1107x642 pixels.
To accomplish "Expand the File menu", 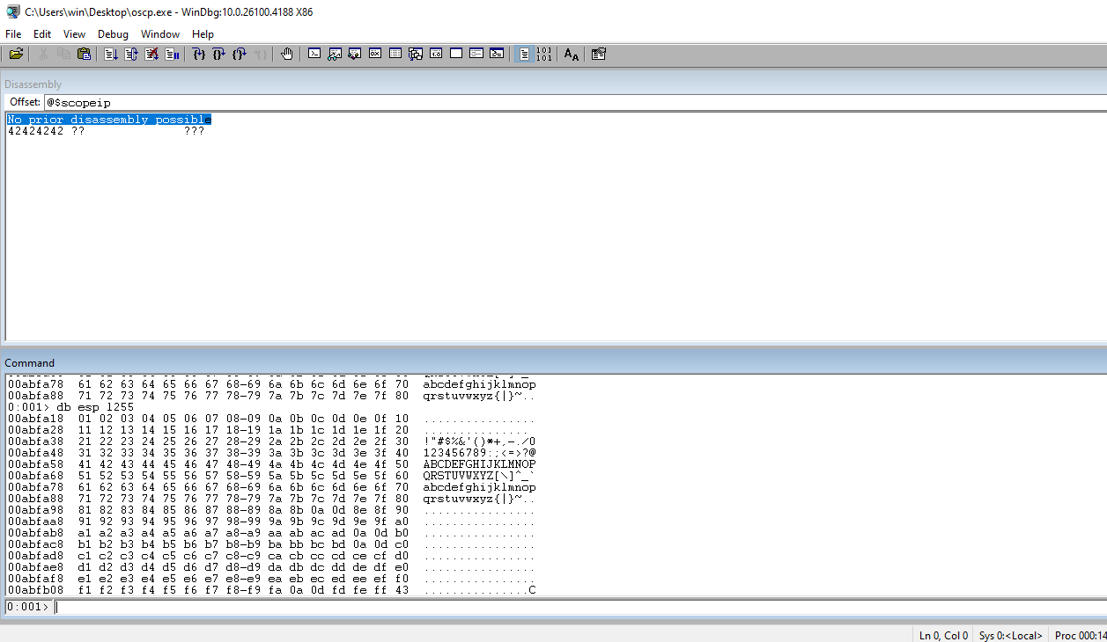I will pyautogui.click(x=13, y=34).
